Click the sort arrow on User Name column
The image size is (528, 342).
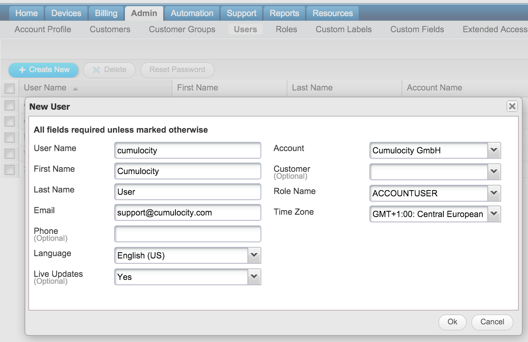tap(75, 88)
